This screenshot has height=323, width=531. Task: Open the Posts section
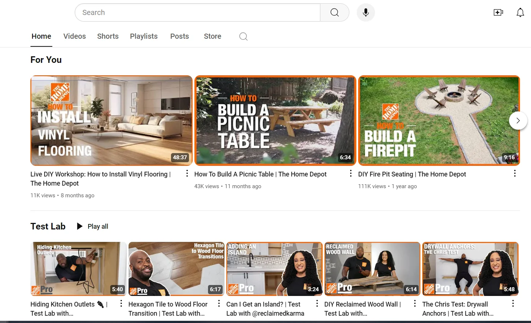[x=179, y=36]
